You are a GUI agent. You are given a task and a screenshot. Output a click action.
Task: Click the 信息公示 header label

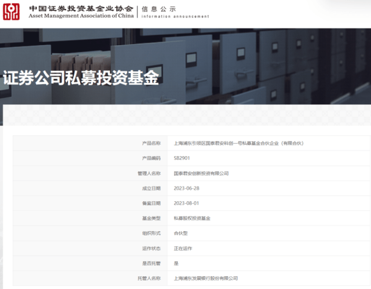point(159,9)
